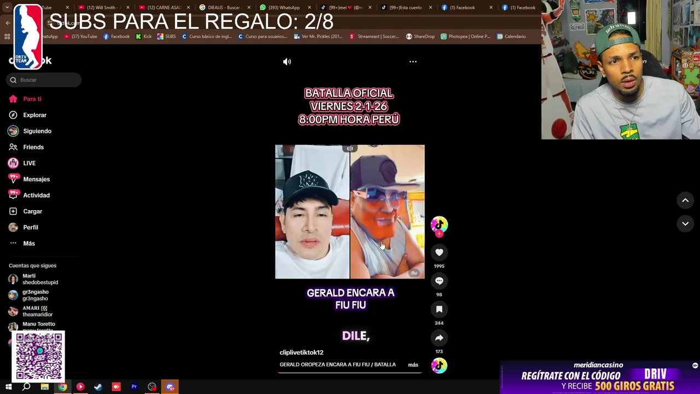Open Curso básico de inglés bookmark
Image resolution: width=700 pixels, height=394 pixels.
click(x=207, y=37)
